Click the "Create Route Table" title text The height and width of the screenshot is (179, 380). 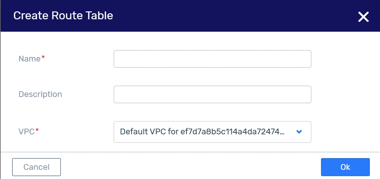click(63, 16)
